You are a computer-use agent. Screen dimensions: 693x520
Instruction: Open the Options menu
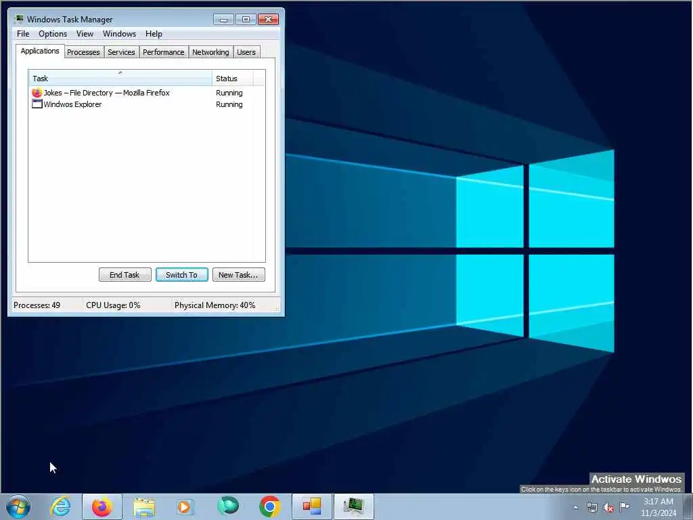(x=53, y=34)
